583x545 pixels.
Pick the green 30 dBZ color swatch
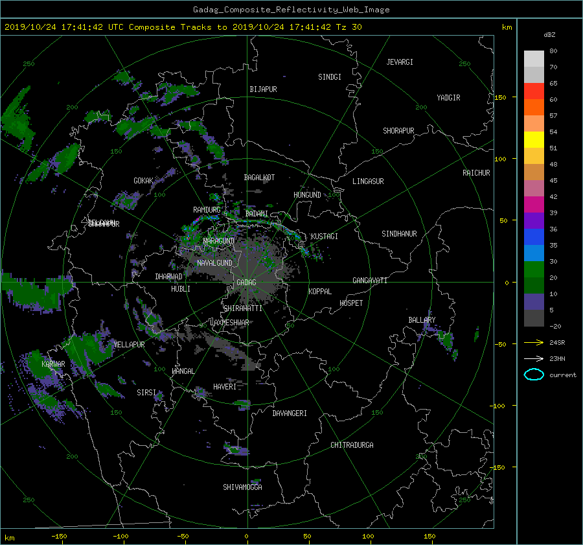(x=534, y=269)
